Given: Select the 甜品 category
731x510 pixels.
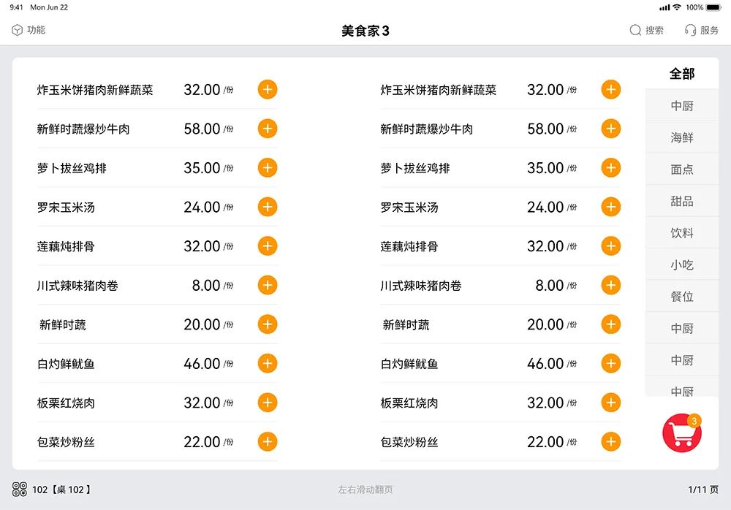Looking at the screenshot, I should point(682,200).
